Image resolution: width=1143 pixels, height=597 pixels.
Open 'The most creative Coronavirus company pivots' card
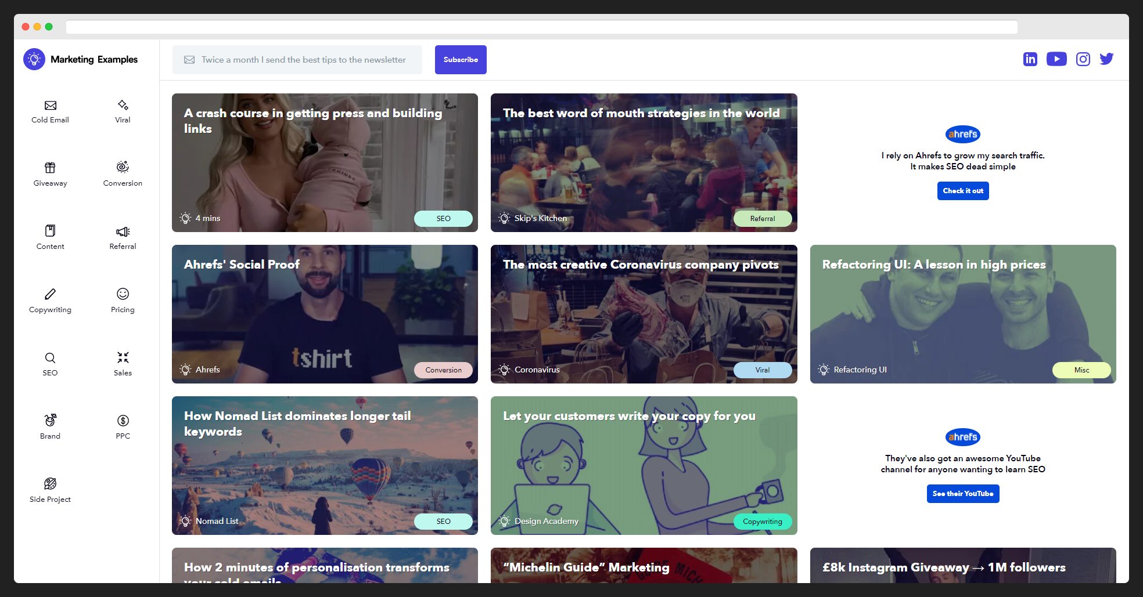coord(644,314)
